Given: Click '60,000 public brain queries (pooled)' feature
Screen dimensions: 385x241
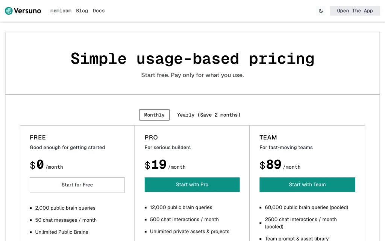Looking at the screenshot, I should point(306,207).
